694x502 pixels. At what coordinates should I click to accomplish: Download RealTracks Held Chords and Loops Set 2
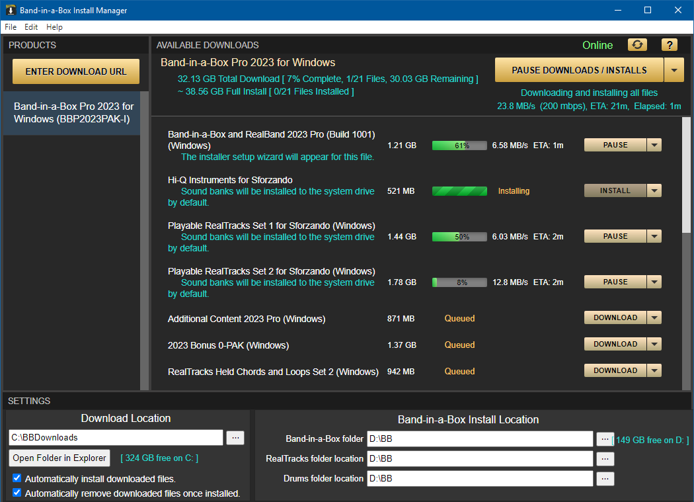[615, 370]
